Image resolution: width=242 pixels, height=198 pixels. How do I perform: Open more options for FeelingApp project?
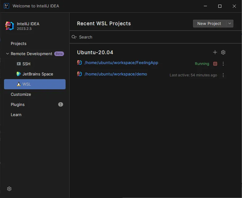point(223,64)
